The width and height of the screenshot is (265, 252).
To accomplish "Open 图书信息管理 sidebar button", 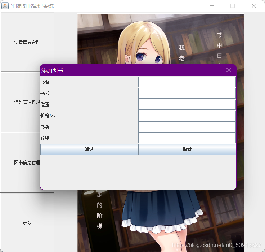I will (20, 162).
